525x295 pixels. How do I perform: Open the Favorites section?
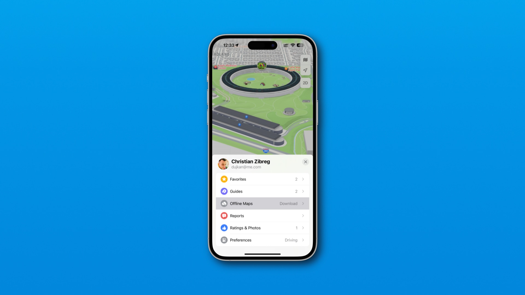262,179
